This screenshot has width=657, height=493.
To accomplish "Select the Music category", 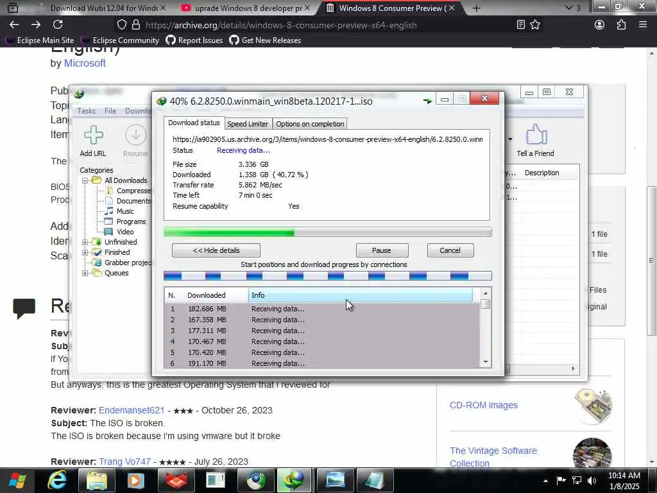I will pyautogui.click(x=125, y=211).
